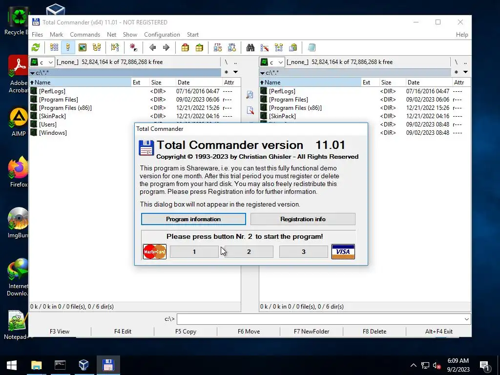The width and height of the screenshot is (500, 375).
Task: Open the Configuration menu
Action: click(162, 35)
